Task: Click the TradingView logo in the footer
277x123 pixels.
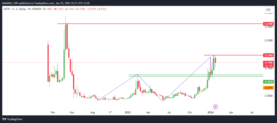Action: pos(12,119)
